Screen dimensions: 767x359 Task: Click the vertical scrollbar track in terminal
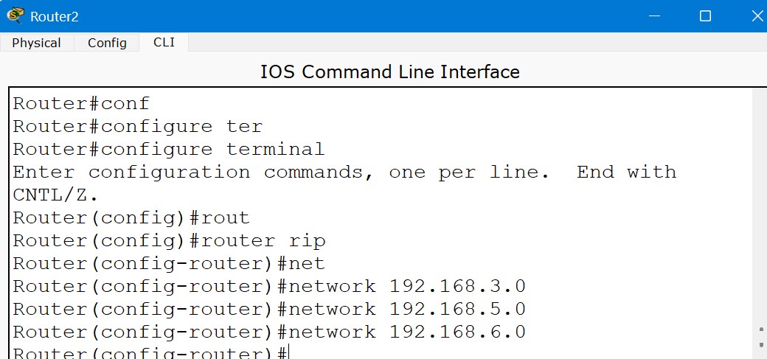point(760,206)
